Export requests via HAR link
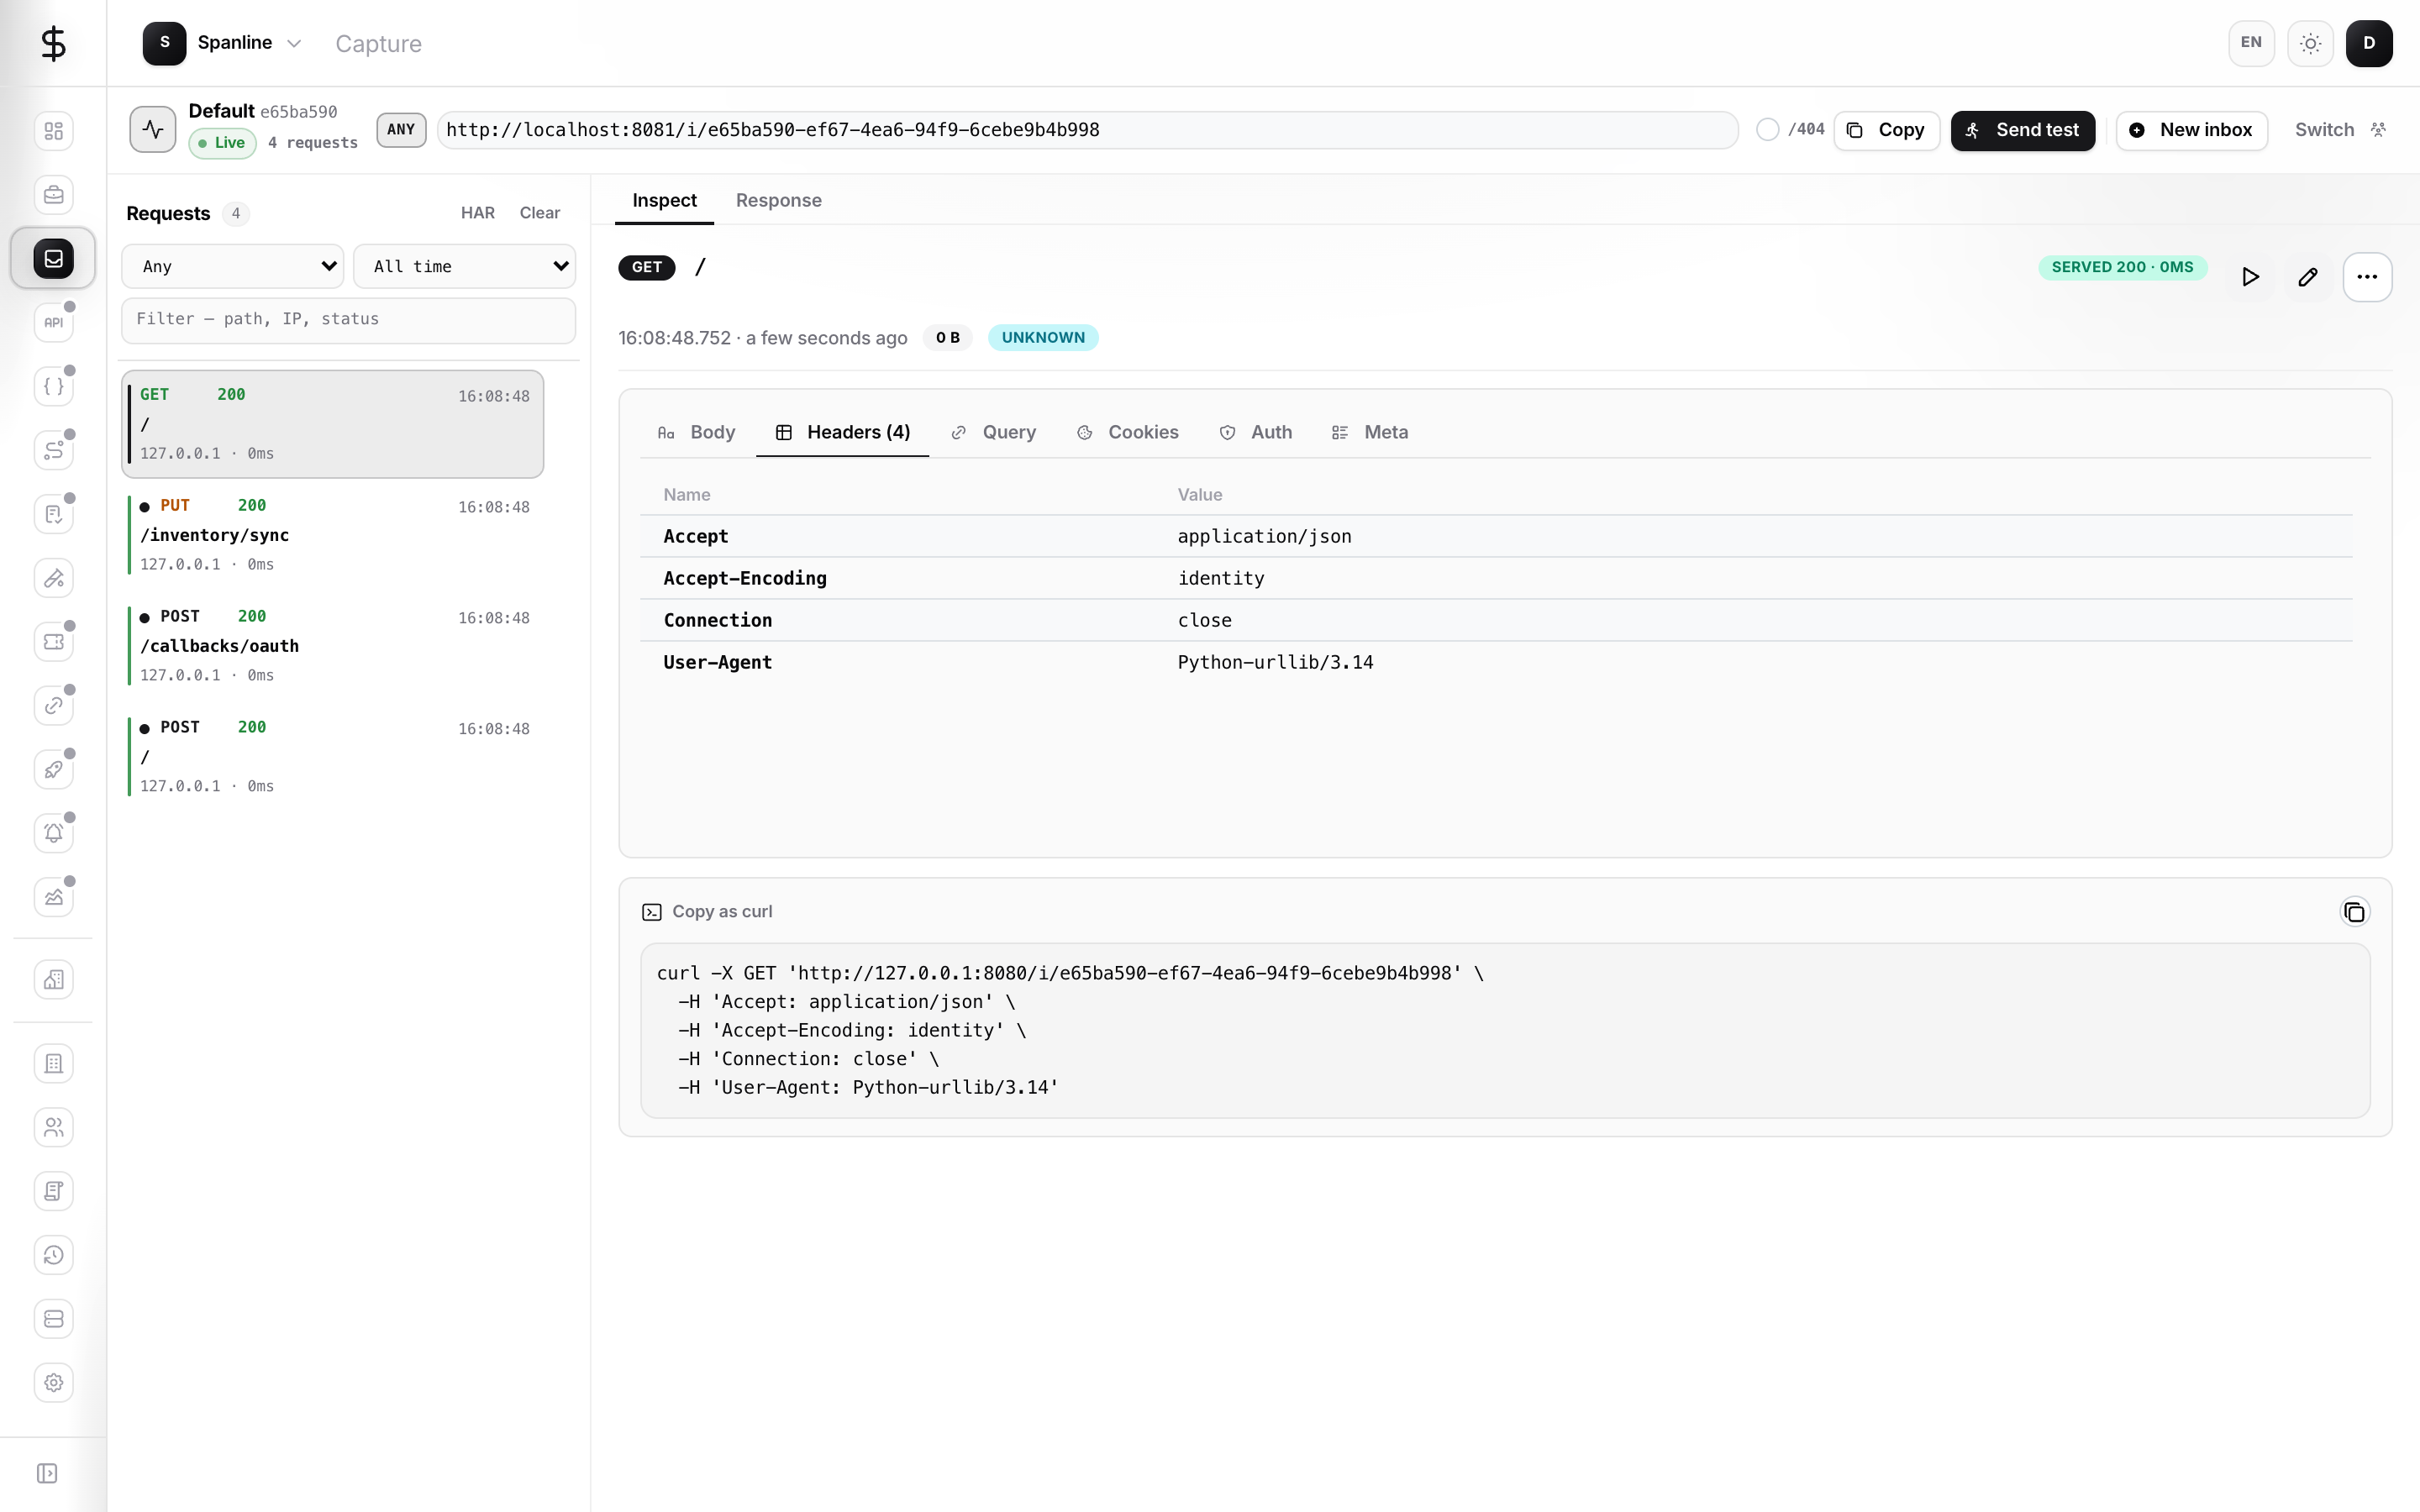 pyautogui.click(x=478, y=213)
